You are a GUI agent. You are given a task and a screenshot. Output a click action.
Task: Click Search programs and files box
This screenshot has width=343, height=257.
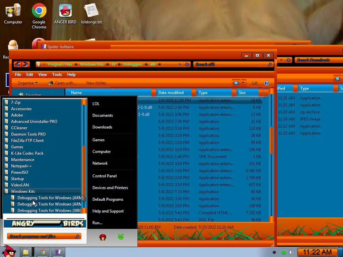tap(44, 237)
